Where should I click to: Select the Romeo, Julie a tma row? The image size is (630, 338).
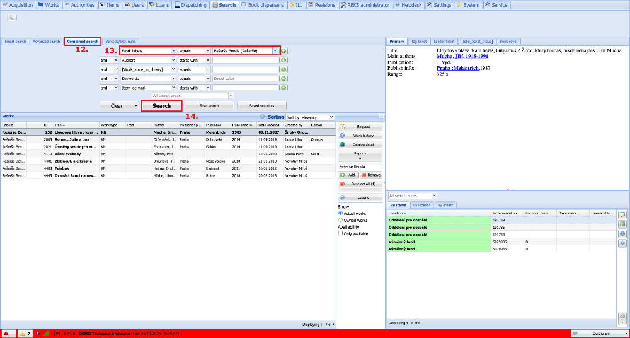pos(168,139)
